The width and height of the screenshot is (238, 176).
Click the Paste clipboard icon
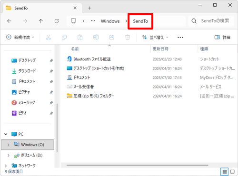point(80,37)
